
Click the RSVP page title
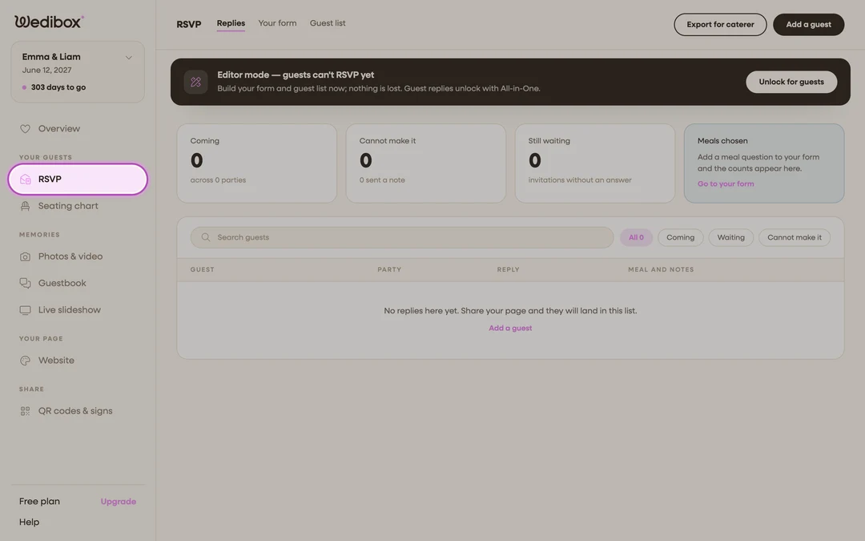tap(189, 24)
